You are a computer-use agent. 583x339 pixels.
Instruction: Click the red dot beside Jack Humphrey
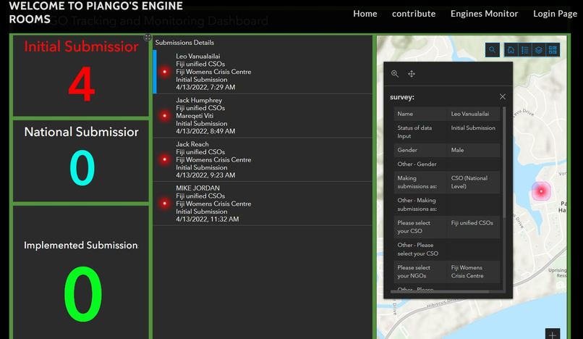coord(165,115)
